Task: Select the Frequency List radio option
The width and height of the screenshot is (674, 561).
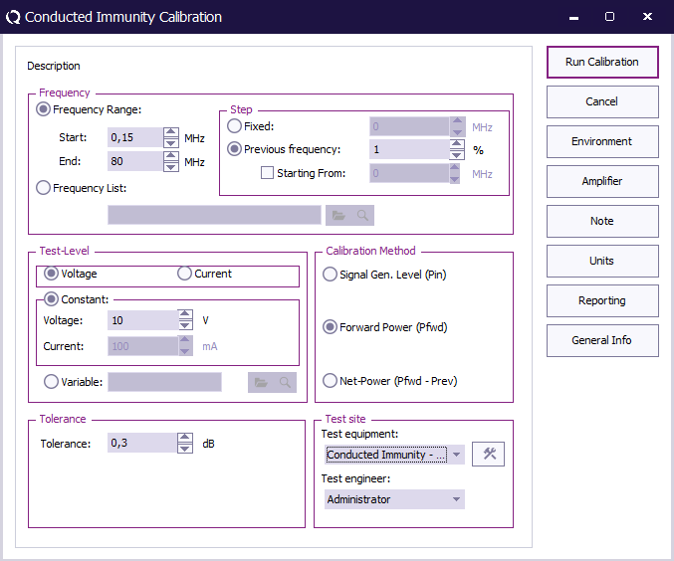Action: tap(44, 187)
